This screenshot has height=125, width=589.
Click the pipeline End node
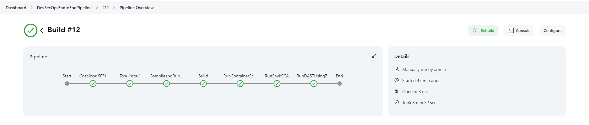340,84
